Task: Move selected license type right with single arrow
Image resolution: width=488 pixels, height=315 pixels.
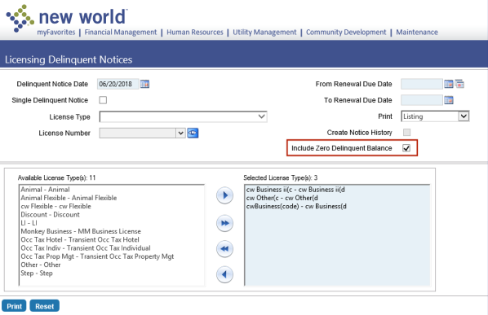Action: [x=224, y=195]
